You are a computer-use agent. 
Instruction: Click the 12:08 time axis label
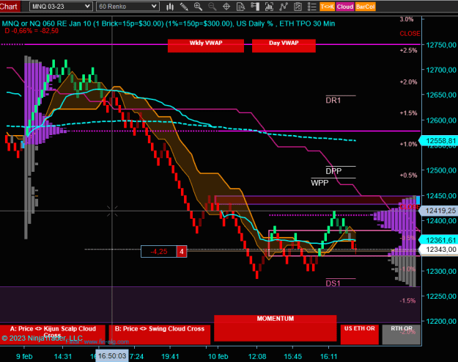tap(257, 356)
